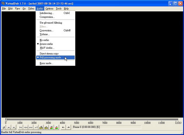Open the Volume dialog
Viewport: 184px width, 135px height.
click(x=55, y=34)
